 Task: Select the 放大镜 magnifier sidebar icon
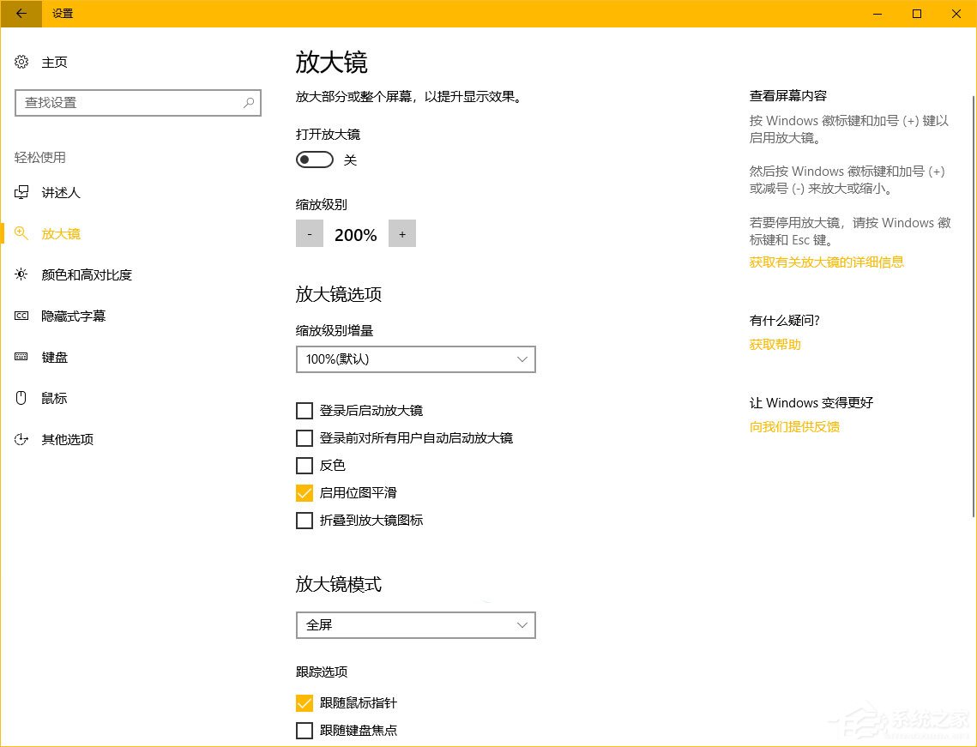(x=21, y=233)
